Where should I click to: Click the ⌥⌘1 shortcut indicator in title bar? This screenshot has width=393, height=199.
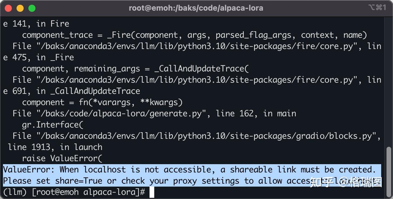pyautogui.click(x=377, y=8)
